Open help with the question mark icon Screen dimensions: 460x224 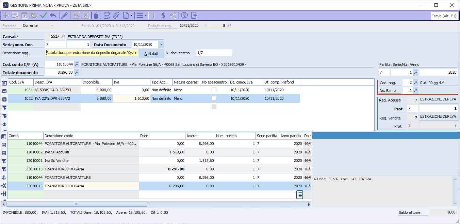click(x=184, y=15)
